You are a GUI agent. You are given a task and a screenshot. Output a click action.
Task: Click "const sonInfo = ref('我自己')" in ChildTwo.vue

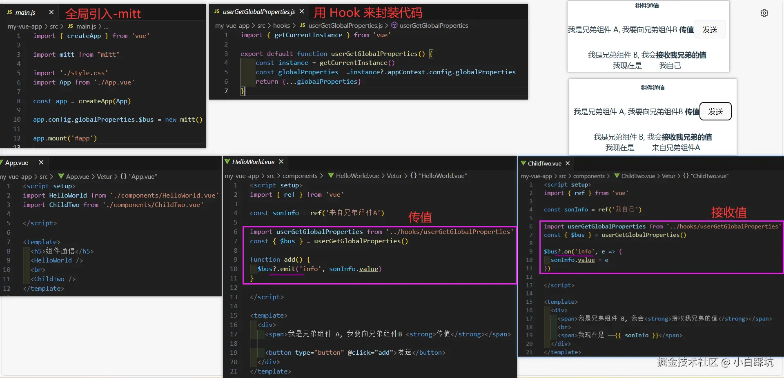coord(592,209)
